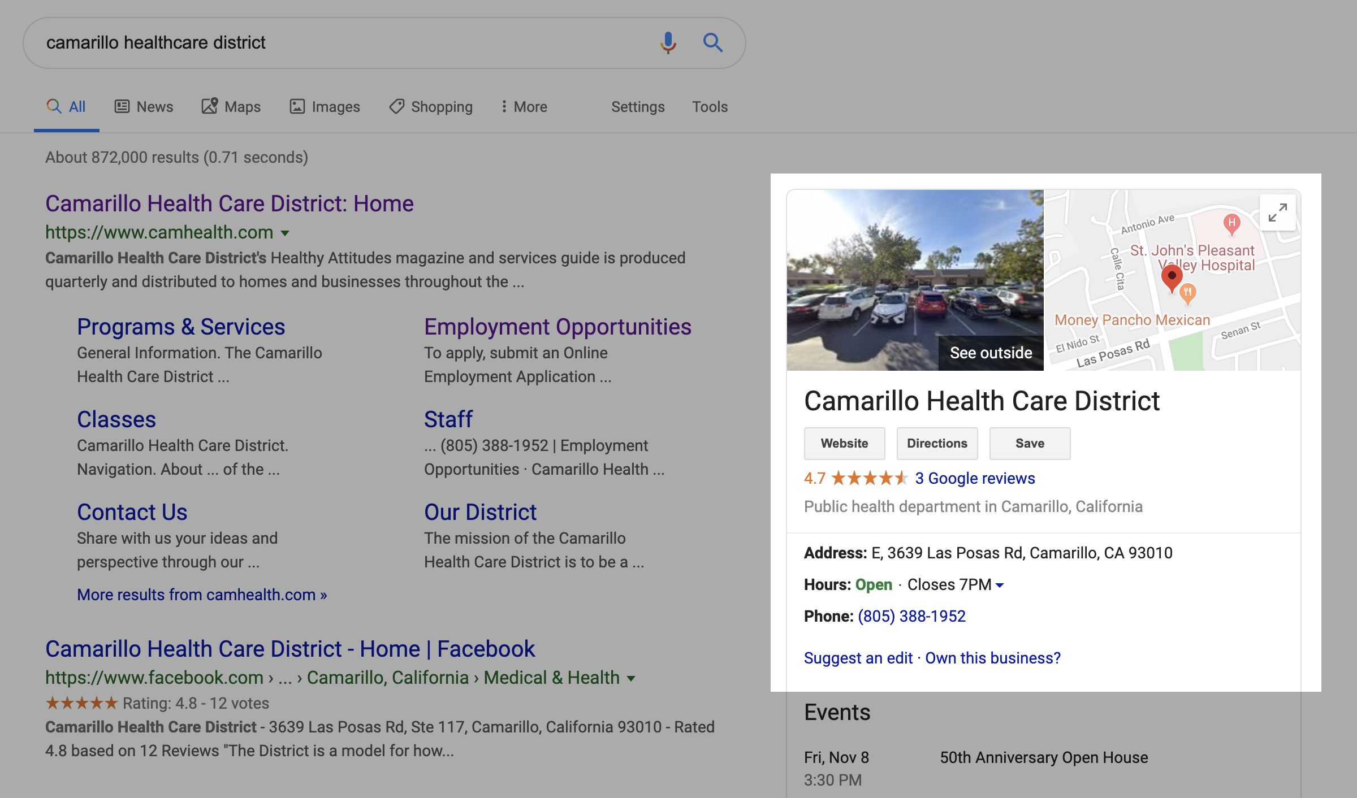
Task: Call the phone number (805) 388-1952 link
Action: 911,617
